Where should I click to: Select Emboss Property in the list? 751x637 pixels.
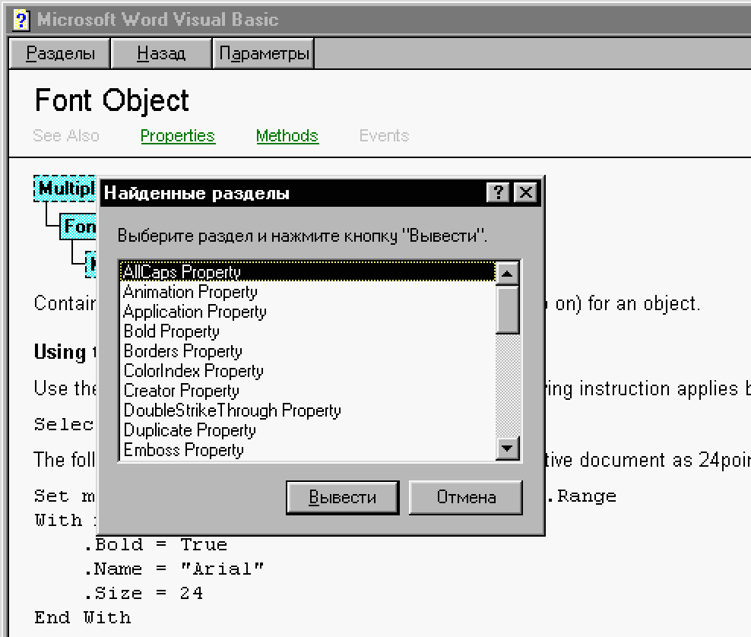tap(308, 450)
